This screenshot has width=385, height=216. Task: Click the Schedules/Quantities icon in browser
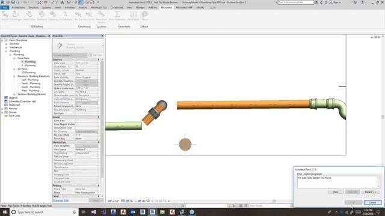[x=6, y=101]
